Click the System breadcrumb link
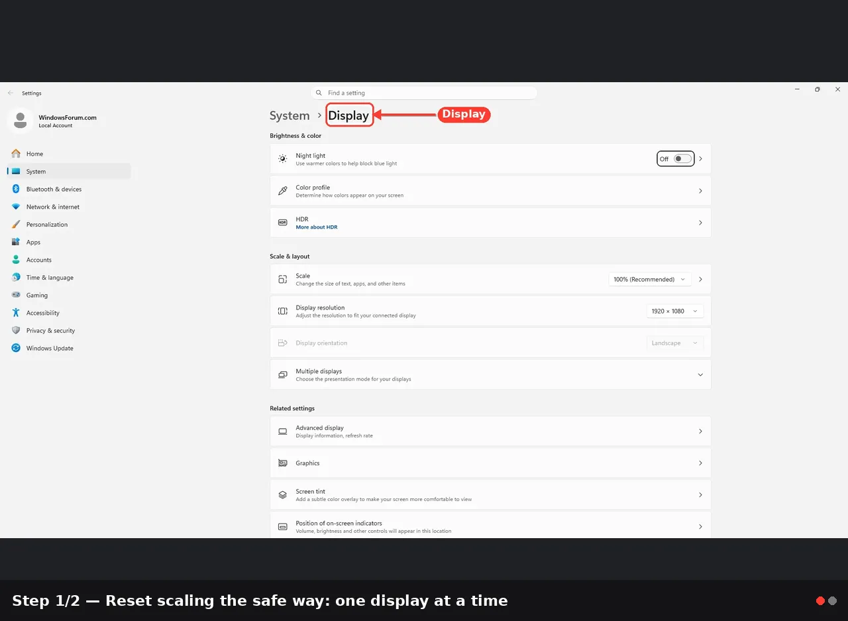 (290, 116)
